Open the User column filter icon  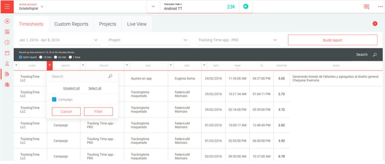click(171, 65)
